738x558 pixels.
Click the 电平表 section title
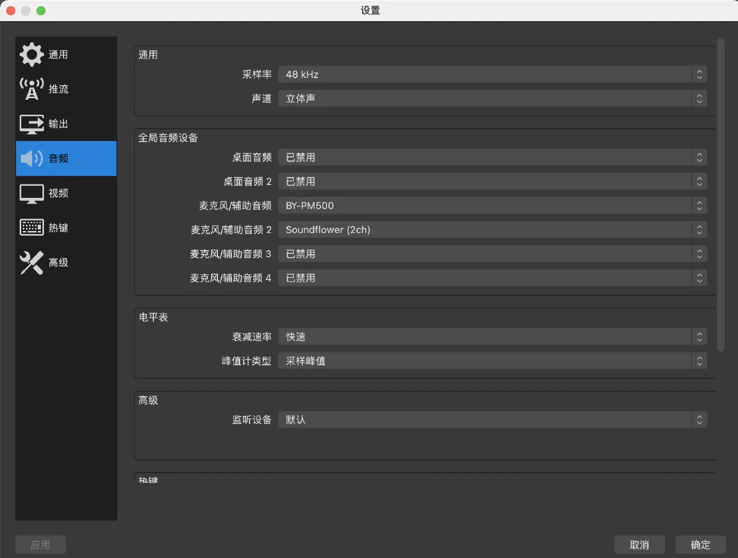[153, 317]
